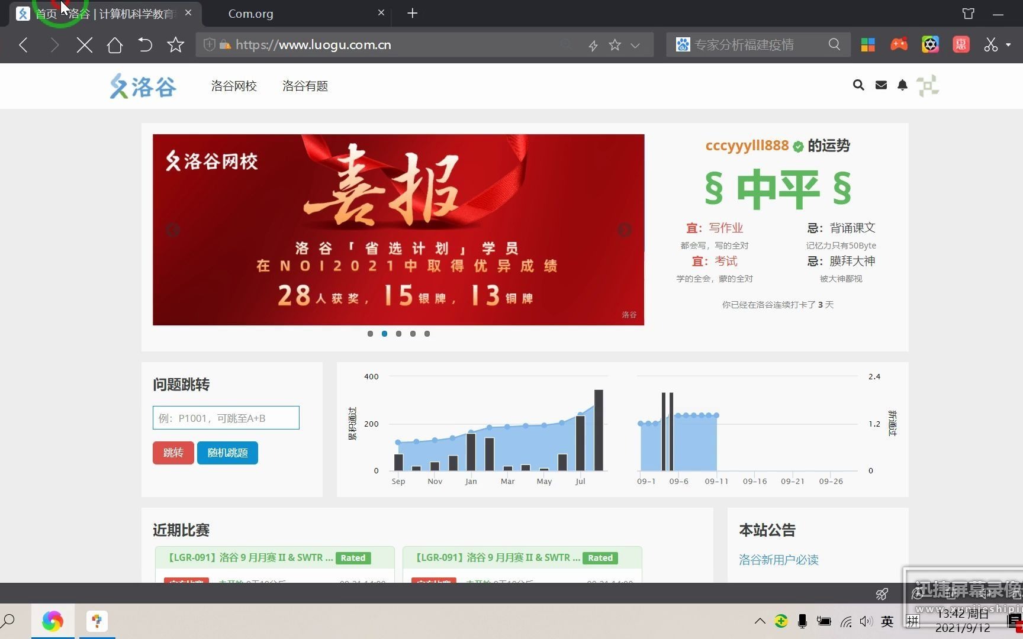The width and height of the screenshot is (1023, 639).
Task: Click the Luogu logo in site header
Action: (143, 86)
